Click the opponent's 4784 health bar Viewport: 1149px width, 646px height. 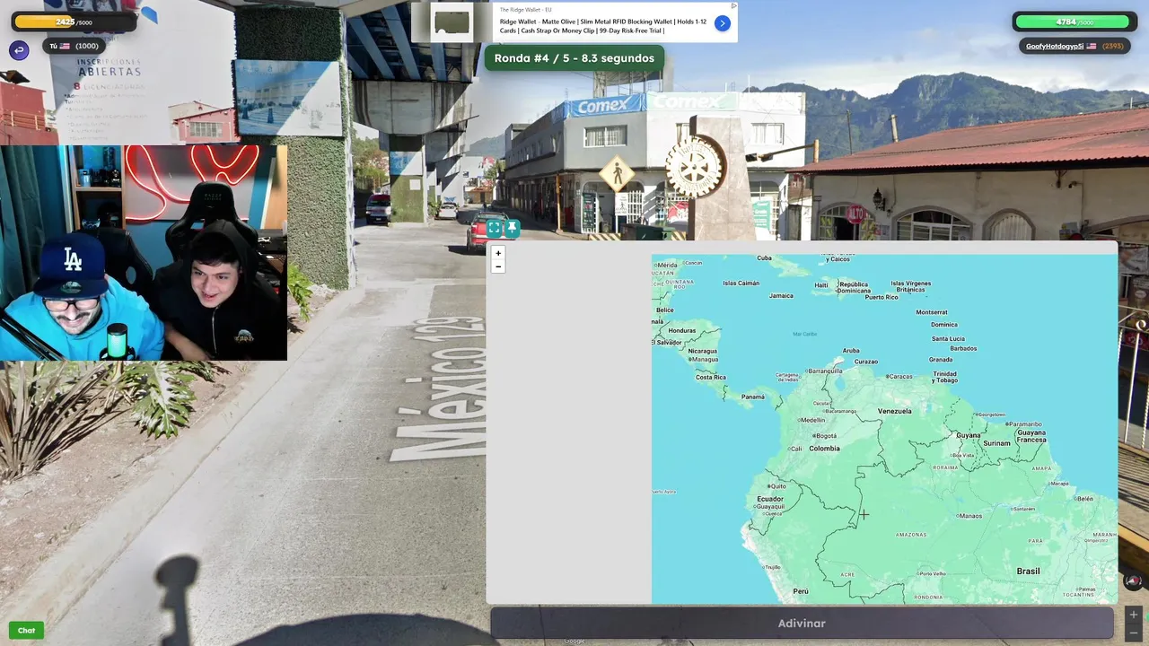(x=1074, y=22)
